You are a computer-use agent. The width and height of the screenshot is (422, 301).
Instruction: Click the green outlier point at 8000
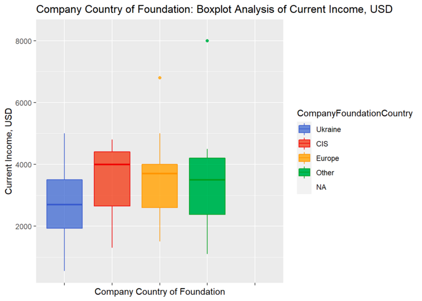coord(207,41)
